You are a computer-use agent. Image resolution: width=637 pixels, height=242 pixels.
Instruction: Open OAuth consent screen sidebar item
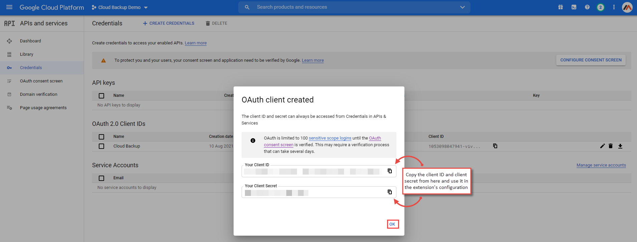(x=42, y=81)
